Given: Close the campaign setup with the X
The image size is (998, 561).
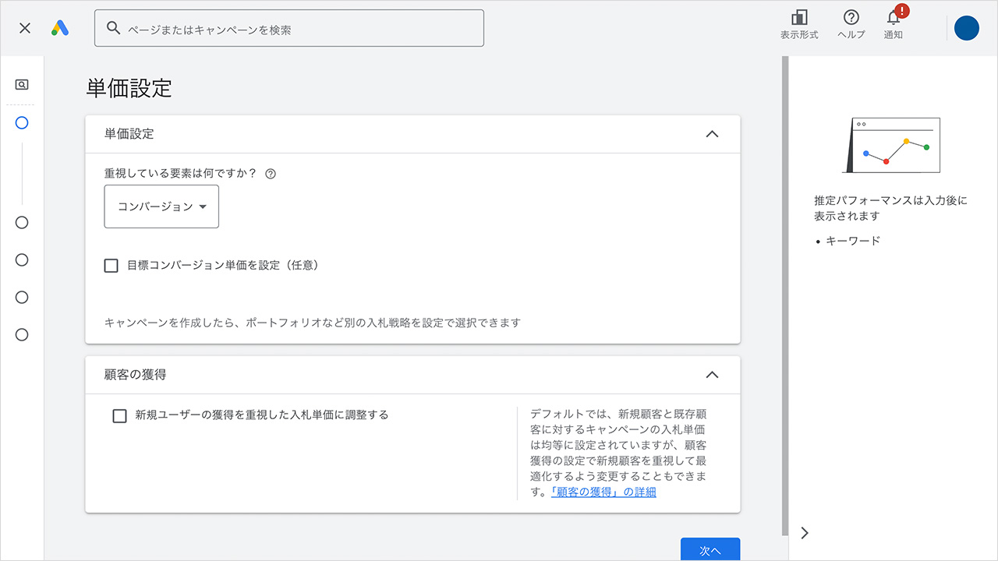Looking at the screenshot, I should pyautogui.click(x=23, y=28).
